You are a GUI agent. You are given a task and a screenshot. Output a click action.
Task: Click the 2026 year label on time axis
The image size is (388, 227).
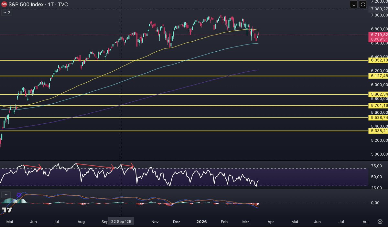click(201, 222)
